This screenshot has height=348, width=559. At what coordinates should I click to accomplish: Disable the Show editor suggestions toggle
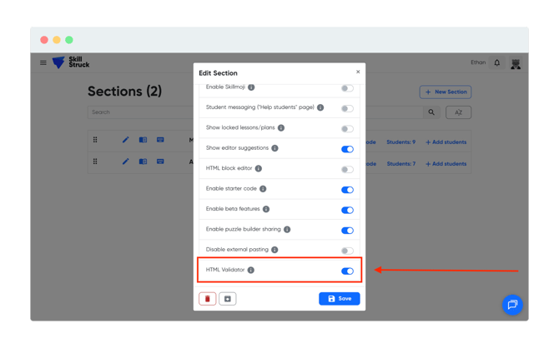tap(347, 149)
